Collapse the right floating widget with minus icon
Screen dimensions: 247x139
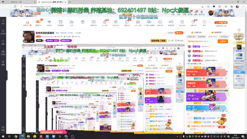coord(239,30)
